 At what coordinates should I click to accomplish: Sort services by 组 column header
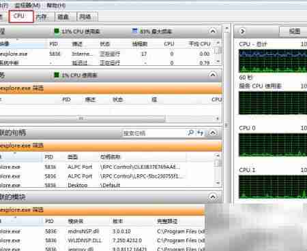[154, 99]
